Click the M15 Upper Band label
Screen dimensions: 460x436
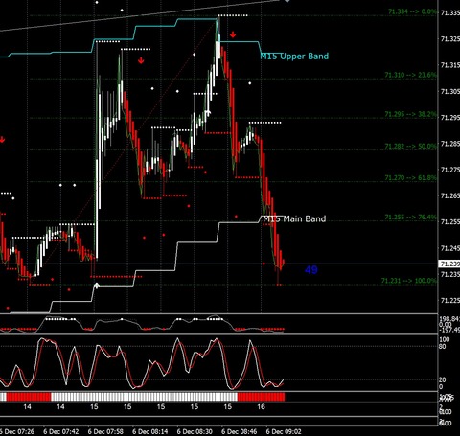294,57
